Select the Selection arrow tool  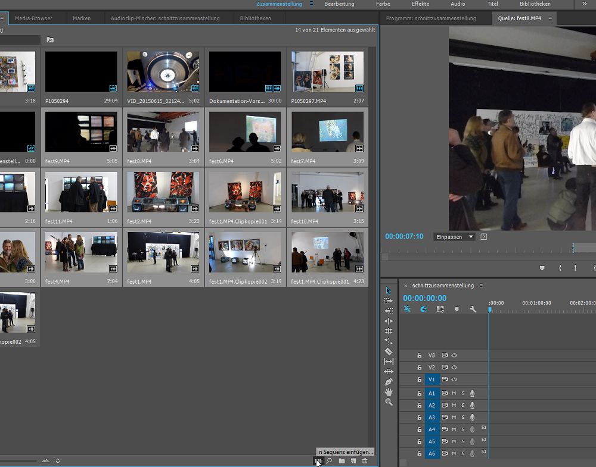point(388,290)
